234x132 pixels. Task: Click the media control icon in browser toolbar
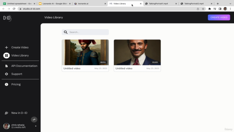click(x=215, y=9)
